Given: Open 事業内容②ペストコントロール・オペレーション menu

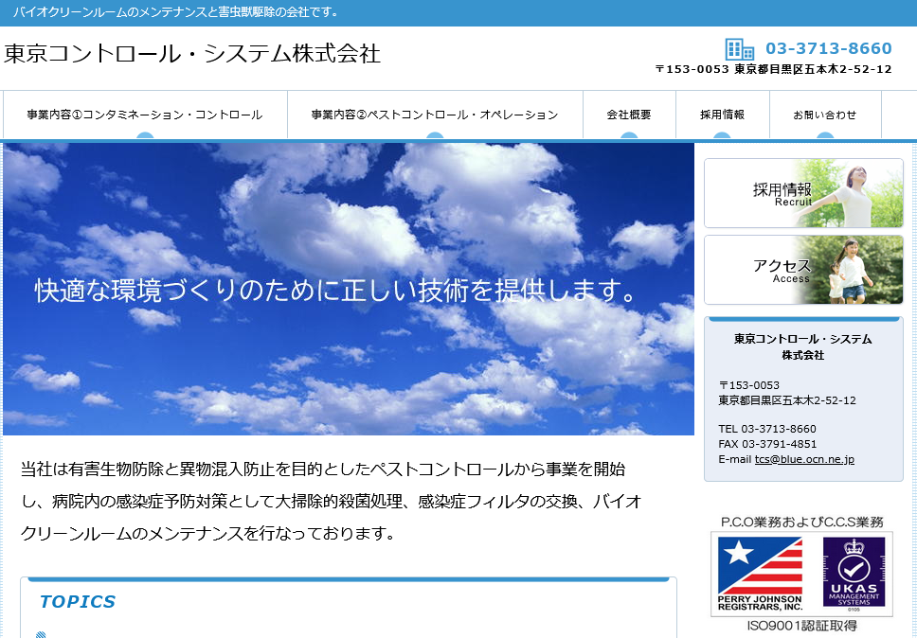Looking at the screenshot, I should pyautogui.click(x=435, y=115).
